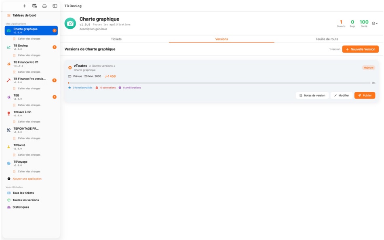Click the Majeure badge on the version card
Screen dimensions: 384x240
pyautogui.click(x=368, y=67)
